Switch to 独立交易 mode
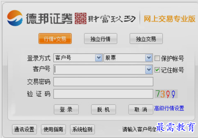The image size is (198, 138). [146, 39]
